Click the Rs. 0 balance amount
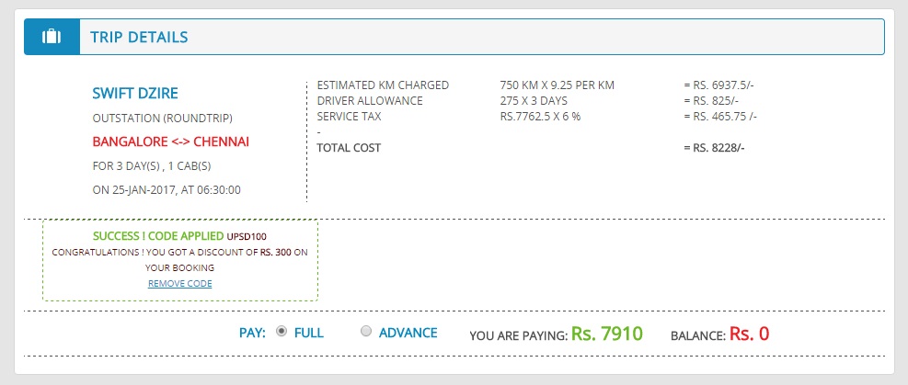This screenshot has height=385, width=908. [x=749, y=334]
